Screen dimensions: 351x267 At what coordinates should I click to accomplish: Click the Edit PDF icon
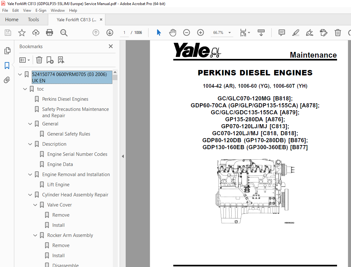(x=323, y=33)
